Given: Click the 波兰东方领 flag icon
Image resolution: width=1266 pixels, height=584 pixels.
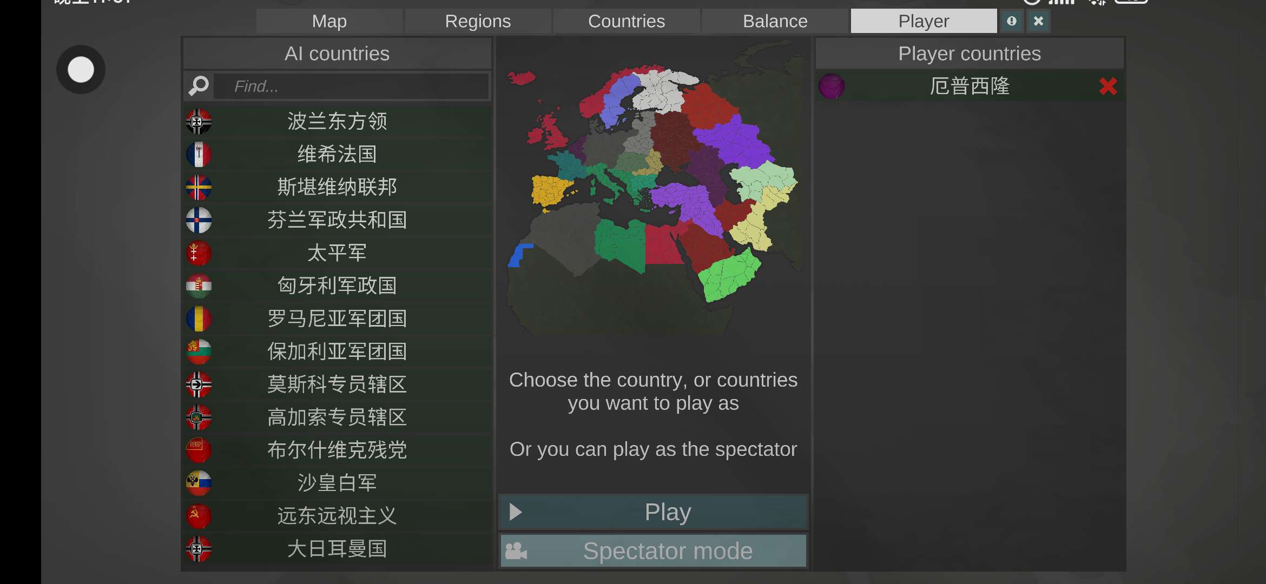Looking at the screenshot, I should pyautogui.click(x=199, y=122).
